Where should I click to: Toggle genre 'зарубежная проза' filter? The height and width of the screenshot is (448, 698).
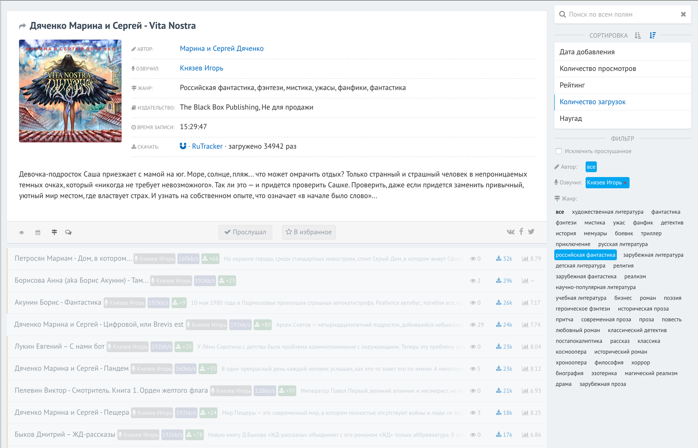coord(603,384)
